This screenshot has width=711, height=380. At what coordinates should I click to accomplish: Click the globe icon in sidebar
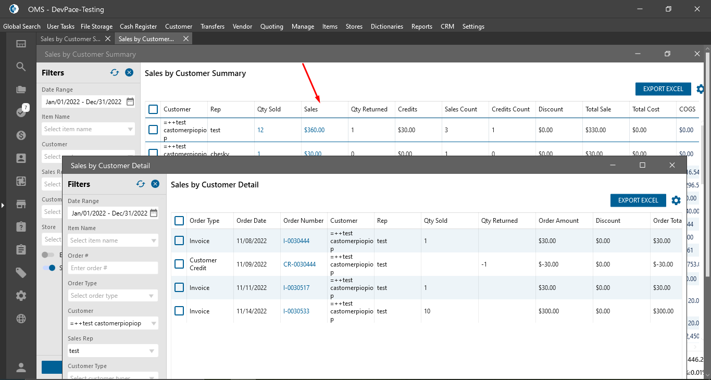(x=21, y=319)
